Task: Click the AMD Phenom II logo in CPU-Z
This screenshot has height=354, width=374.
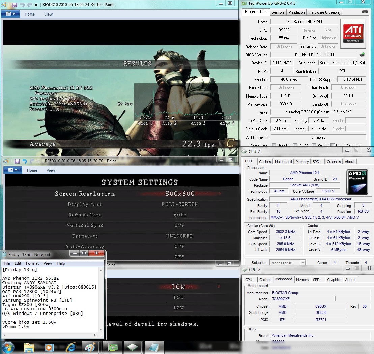Action: (357, 182)
